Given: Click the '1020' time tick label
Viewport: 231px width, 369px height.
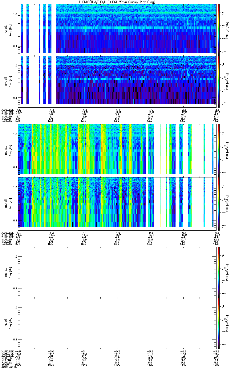Looking at the screenshot, I should tap(51, 365).
